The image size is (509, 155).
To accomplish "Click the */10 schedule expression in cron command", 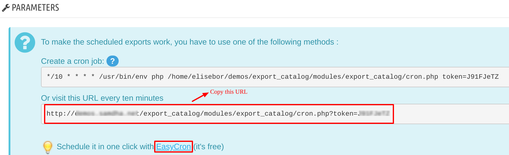I will pos(55,77).
